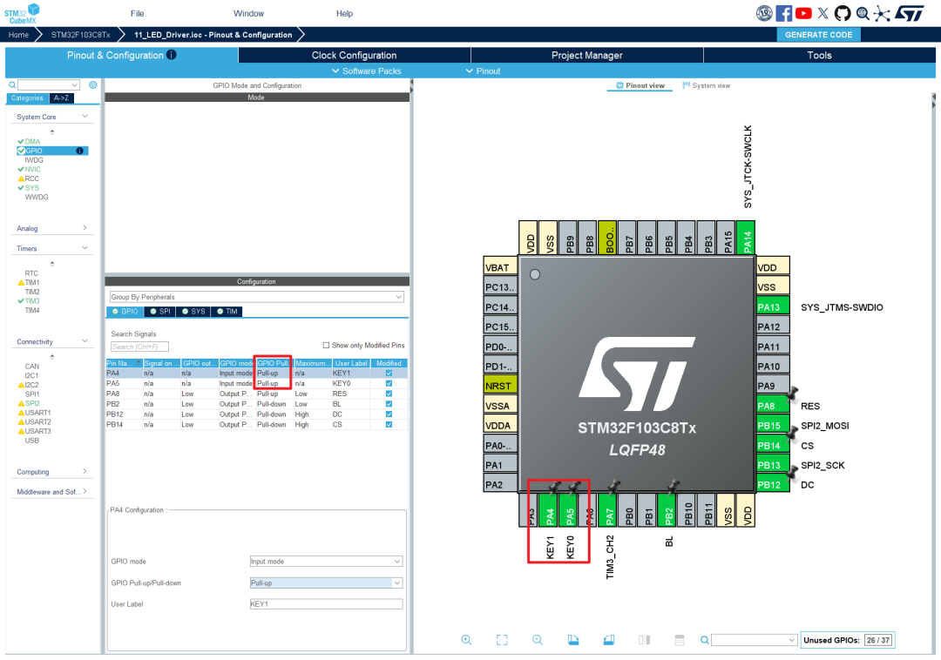The image size is (941, 660).
Task: Click the rotate-left chip view icon
Action: coord(573,640)
